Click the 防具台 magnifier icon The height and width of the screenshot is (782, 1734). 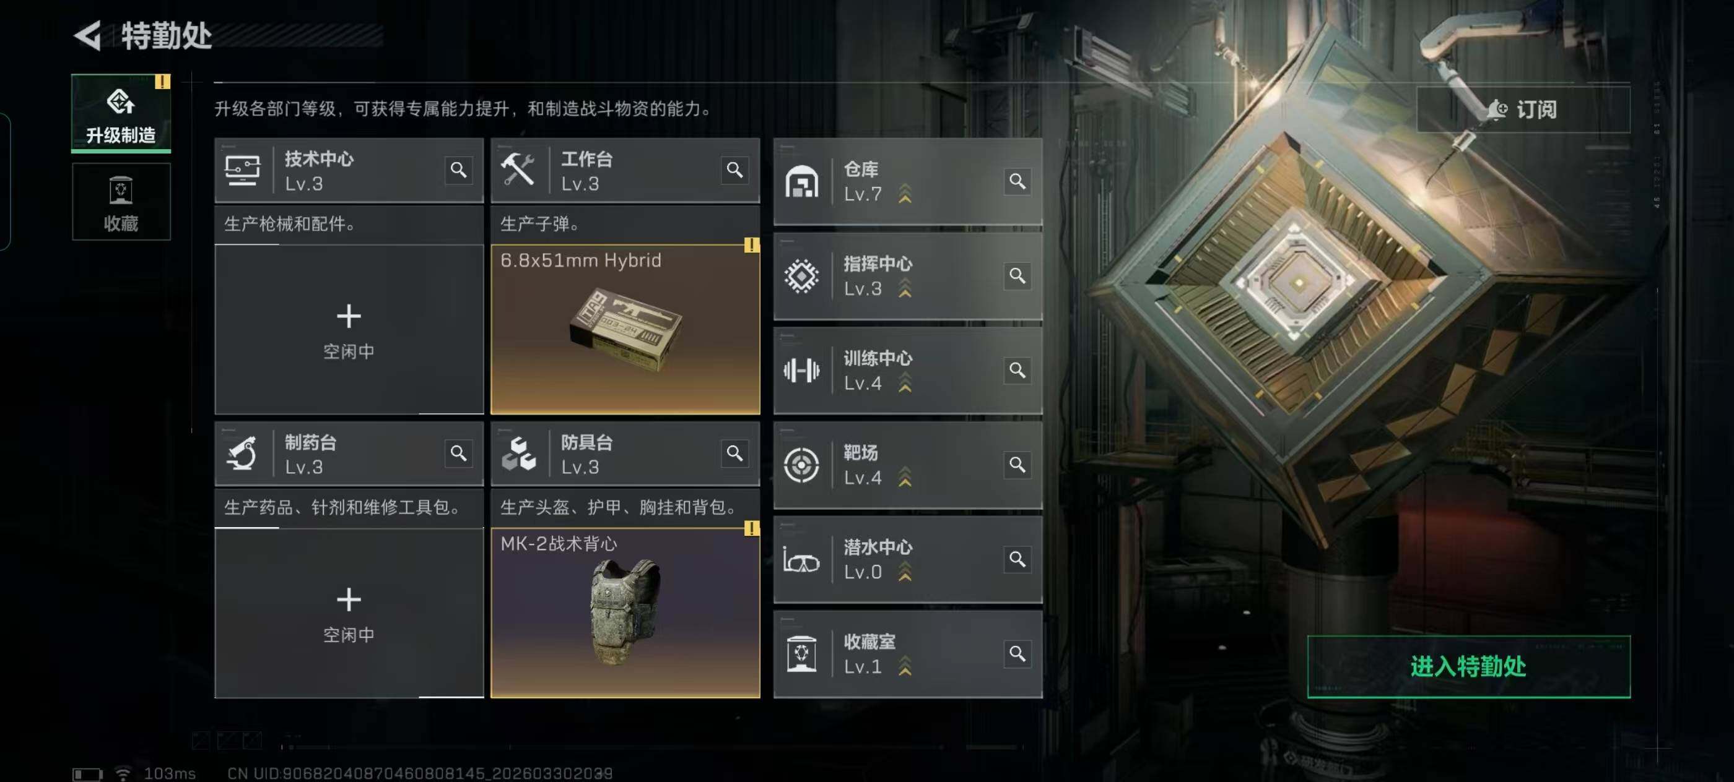pos(734,453)
